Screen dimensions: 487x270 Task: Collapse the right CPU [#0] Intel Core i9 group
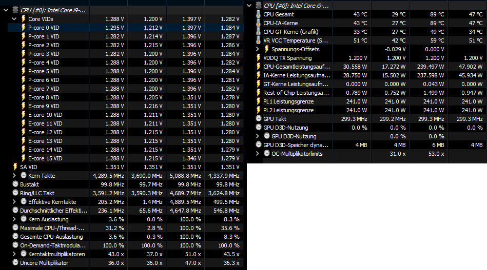(x=249, y=5)
